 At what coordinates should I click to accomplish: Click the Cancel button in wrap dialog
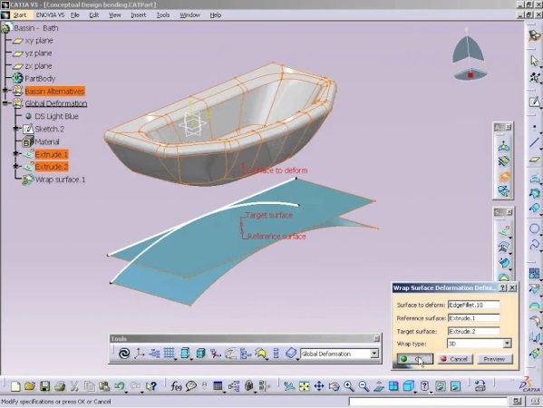(x=455, y=359)
